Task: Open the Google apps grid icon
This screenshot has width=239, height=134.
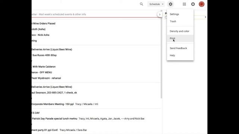Action: [x=184, y=4]
